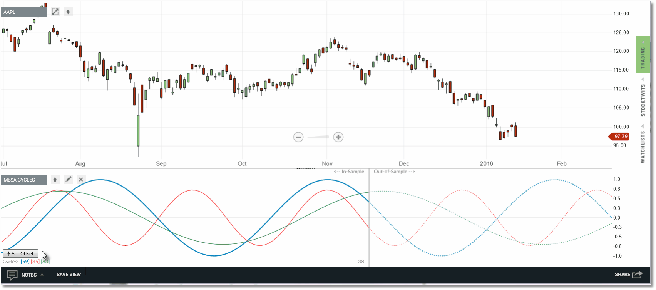Click the In-Sample label

(x=349, y=172)
